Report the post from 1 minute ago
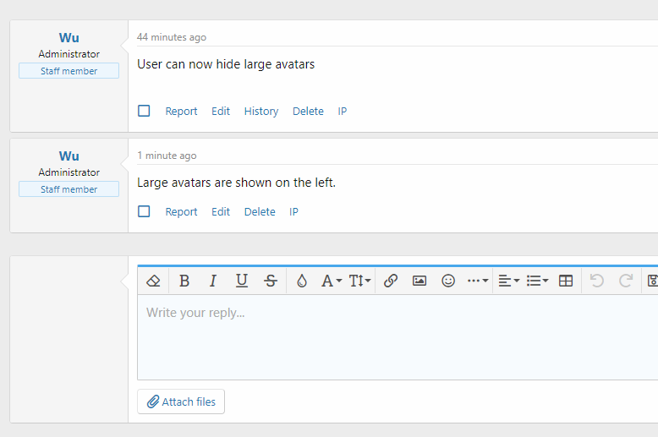658x437 pixels. [x=181, y=212]
